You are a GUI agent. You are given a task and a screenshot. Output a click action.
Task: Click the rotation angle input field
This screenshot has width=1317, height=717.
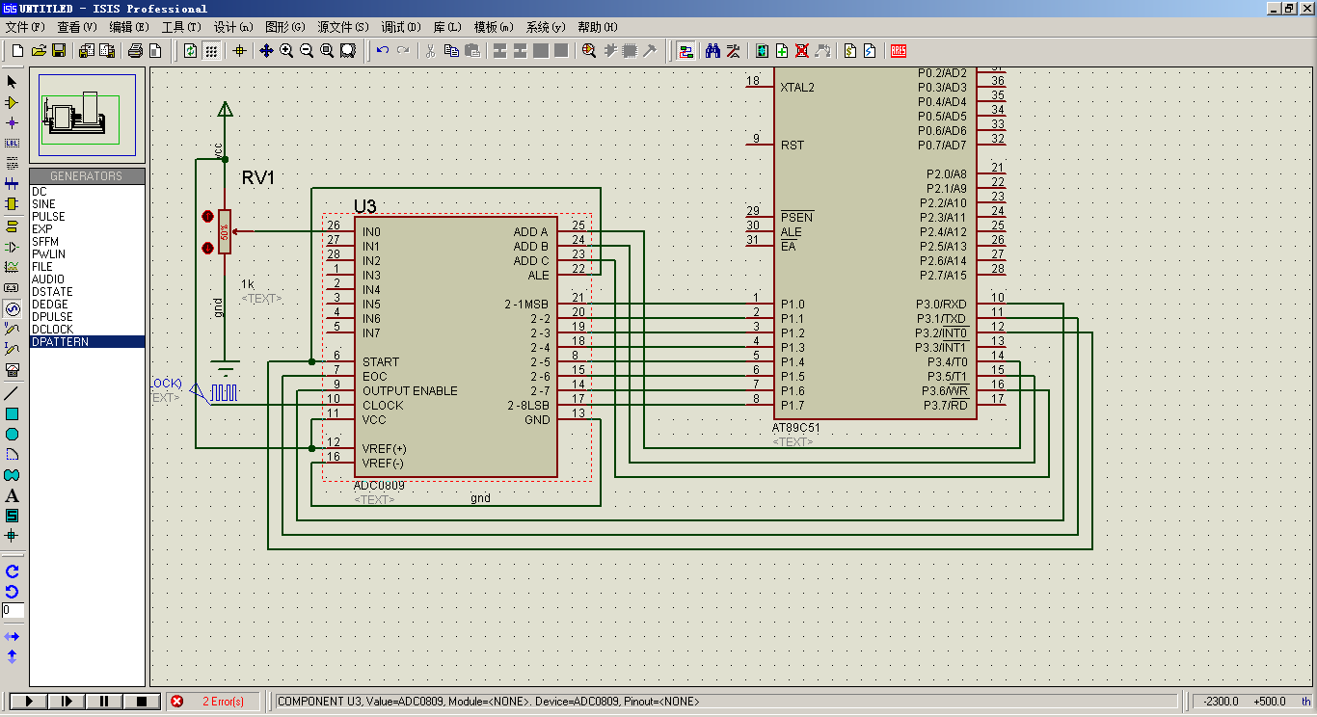pos(13,610)
